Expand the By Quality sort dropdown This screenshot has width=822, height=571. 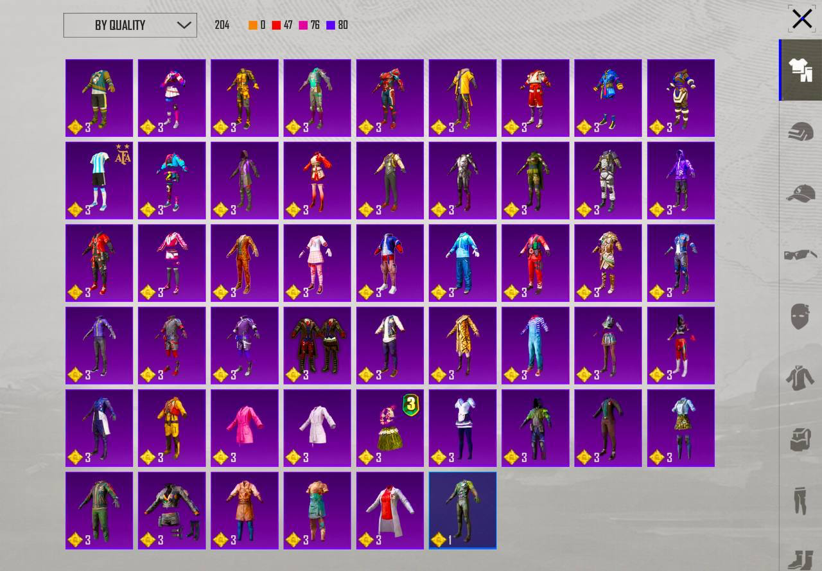(x=130, y=25)
